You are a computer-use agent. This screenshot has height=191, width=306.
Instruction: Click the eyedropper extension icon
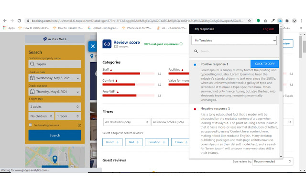pyautogui.click(x=273, y=21)
